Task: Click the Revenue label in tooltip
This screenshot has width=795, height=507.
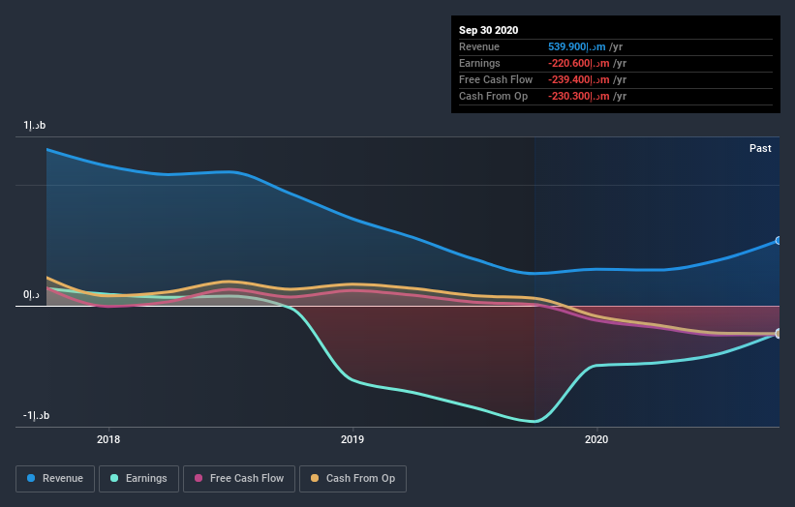Action: (479, 46)
